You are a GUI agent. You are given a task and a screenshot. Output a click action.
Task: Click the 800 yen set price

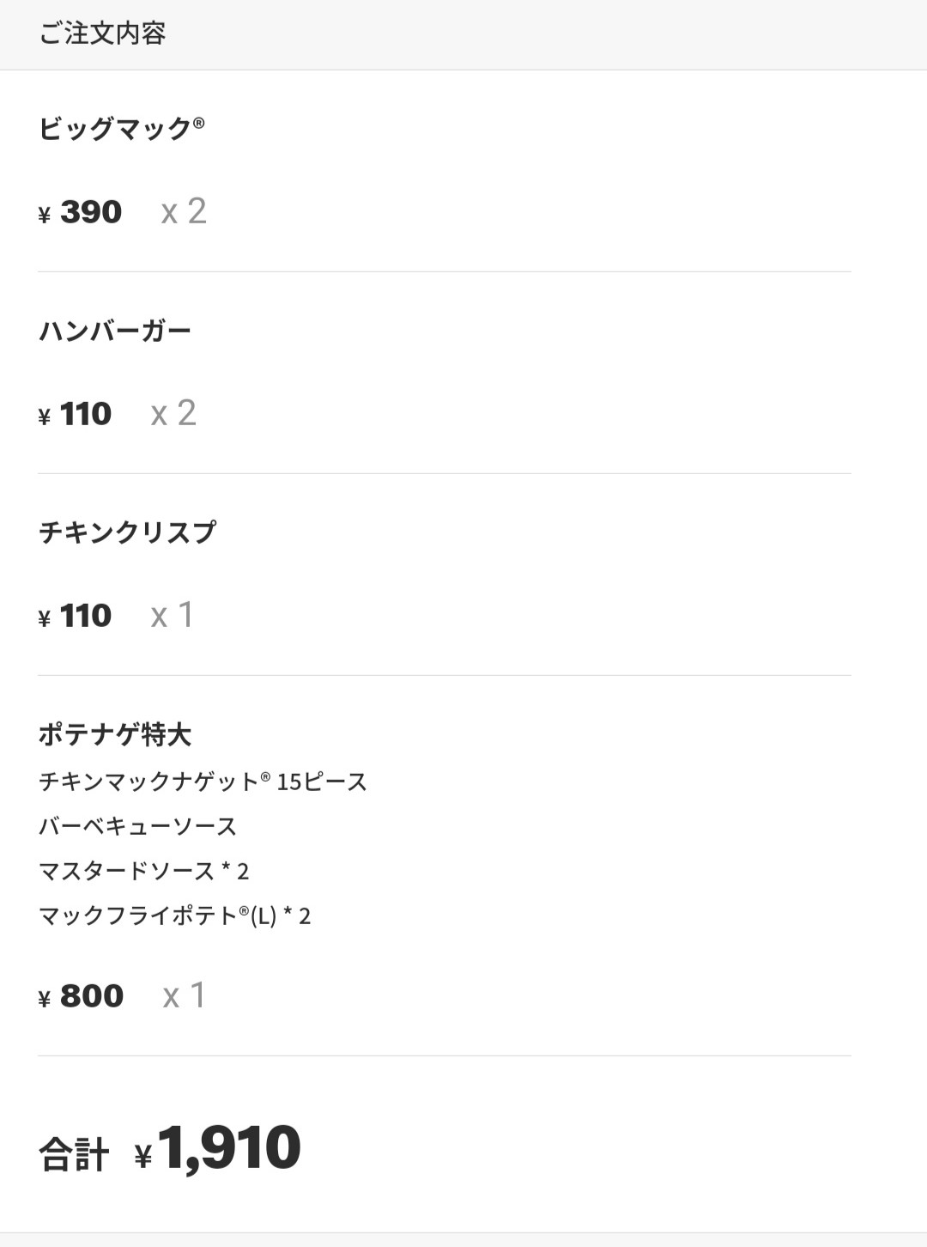pyautogui.click(x=91, y=996)
